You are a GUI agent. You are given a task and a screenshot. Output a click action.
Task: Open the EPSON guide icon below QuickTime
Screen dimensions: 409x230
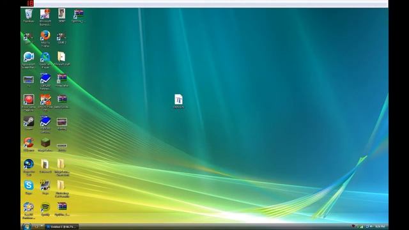[x=45, y=81]
